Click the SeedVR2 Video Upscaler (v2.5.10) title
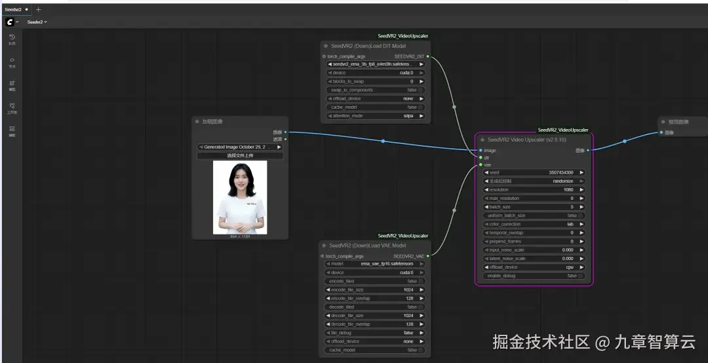 pos(526,140)
